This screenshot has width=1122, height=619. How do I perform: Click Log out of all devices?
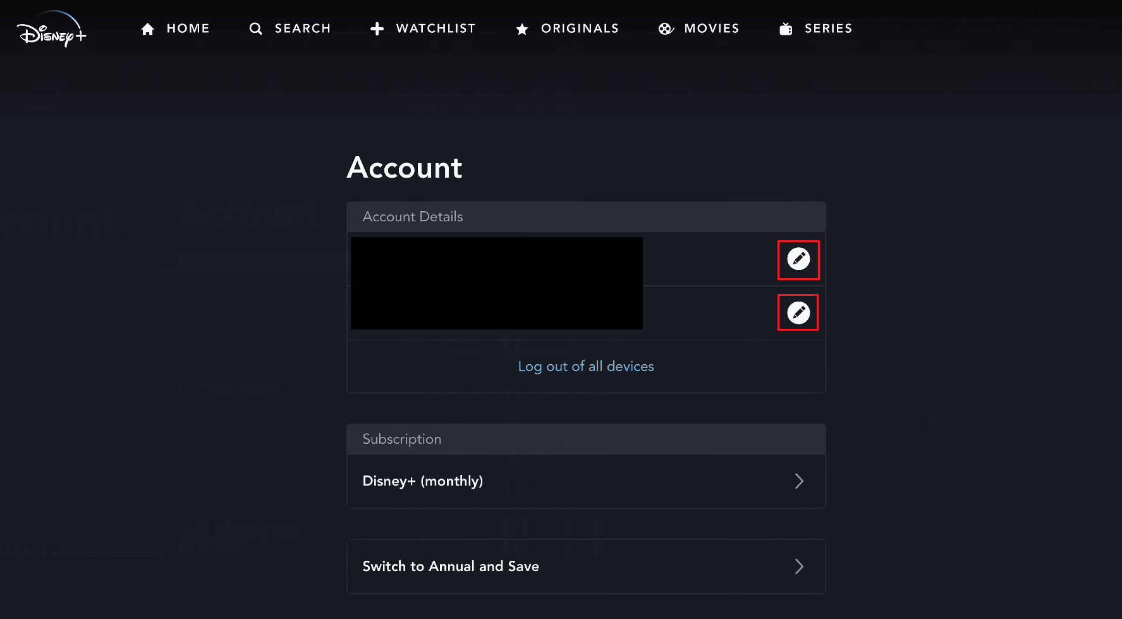coord(586,367)
